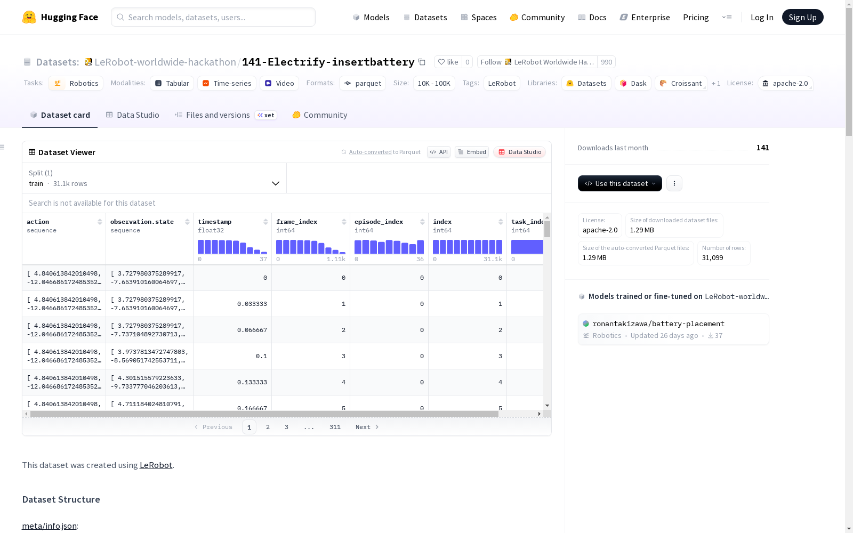The height and width of the screenshot is (533, 853).
Task: Open the LeRobot link in the description
Action: [x=156, y=465]
